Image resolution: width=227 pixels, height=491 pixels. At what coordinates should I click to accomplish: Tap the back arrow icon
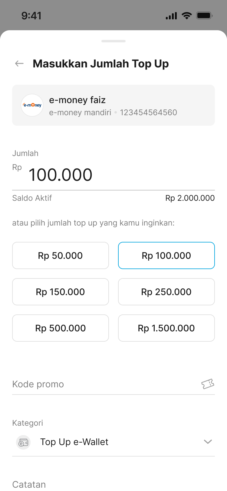[19, 63]
